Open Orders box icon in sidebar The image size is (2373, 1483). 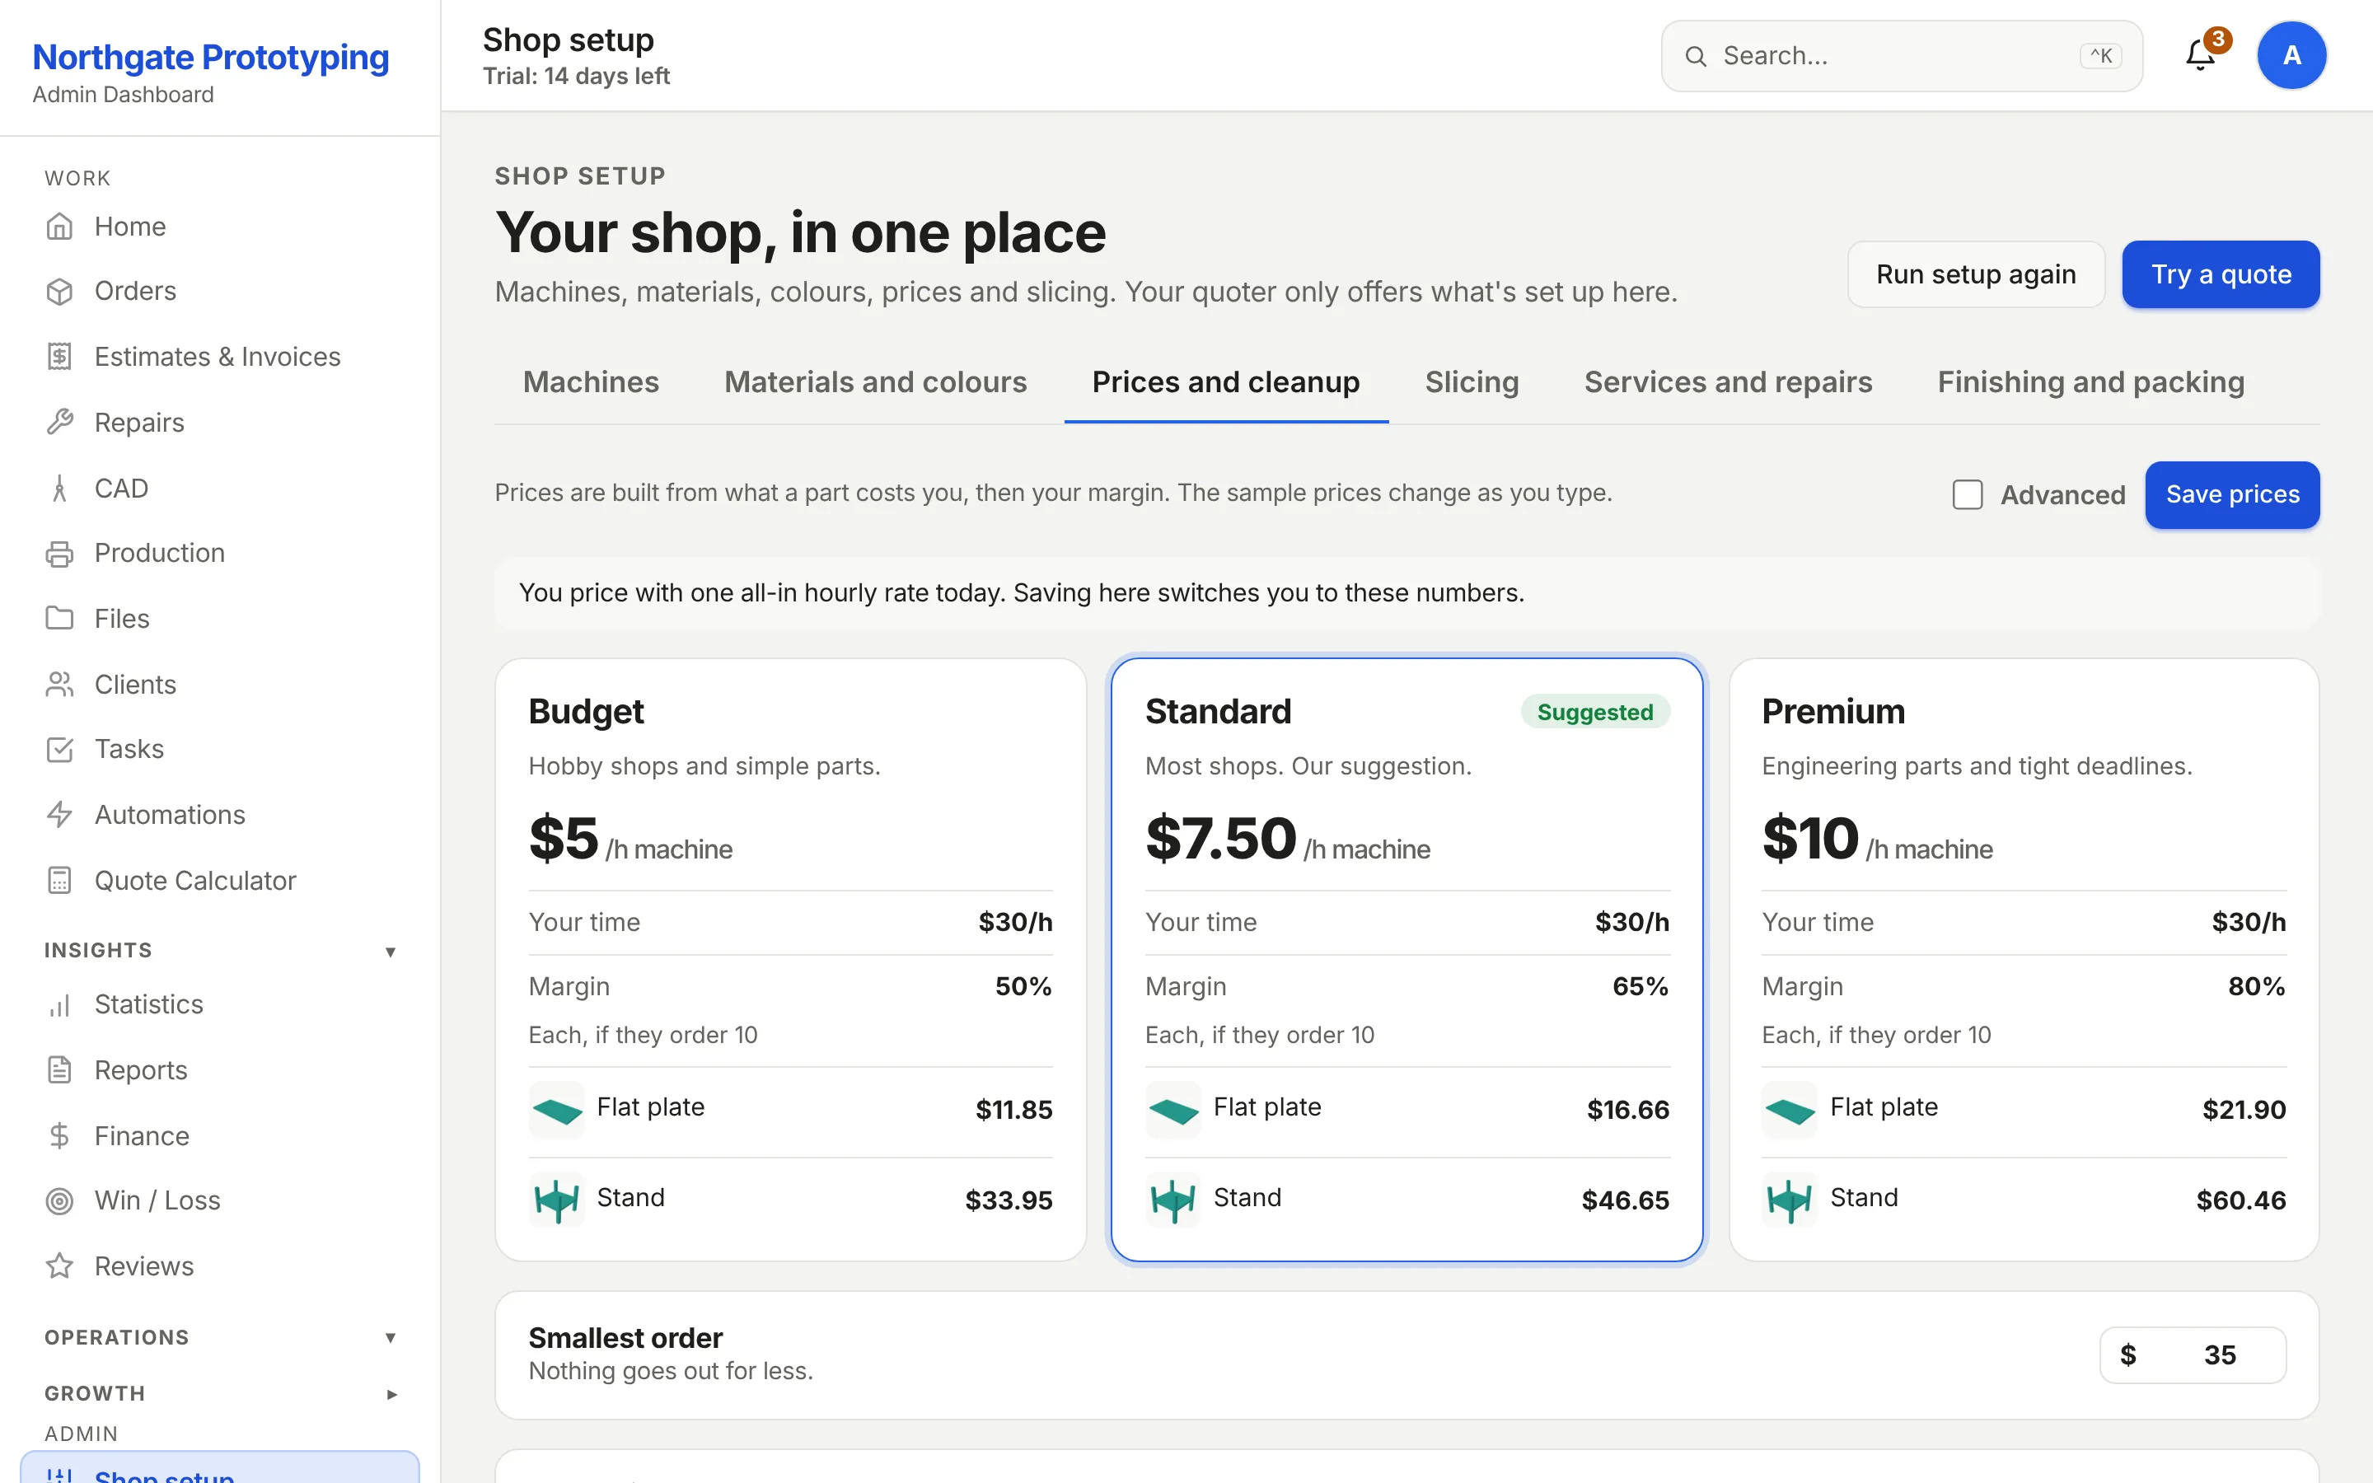[x=60, y=292]
